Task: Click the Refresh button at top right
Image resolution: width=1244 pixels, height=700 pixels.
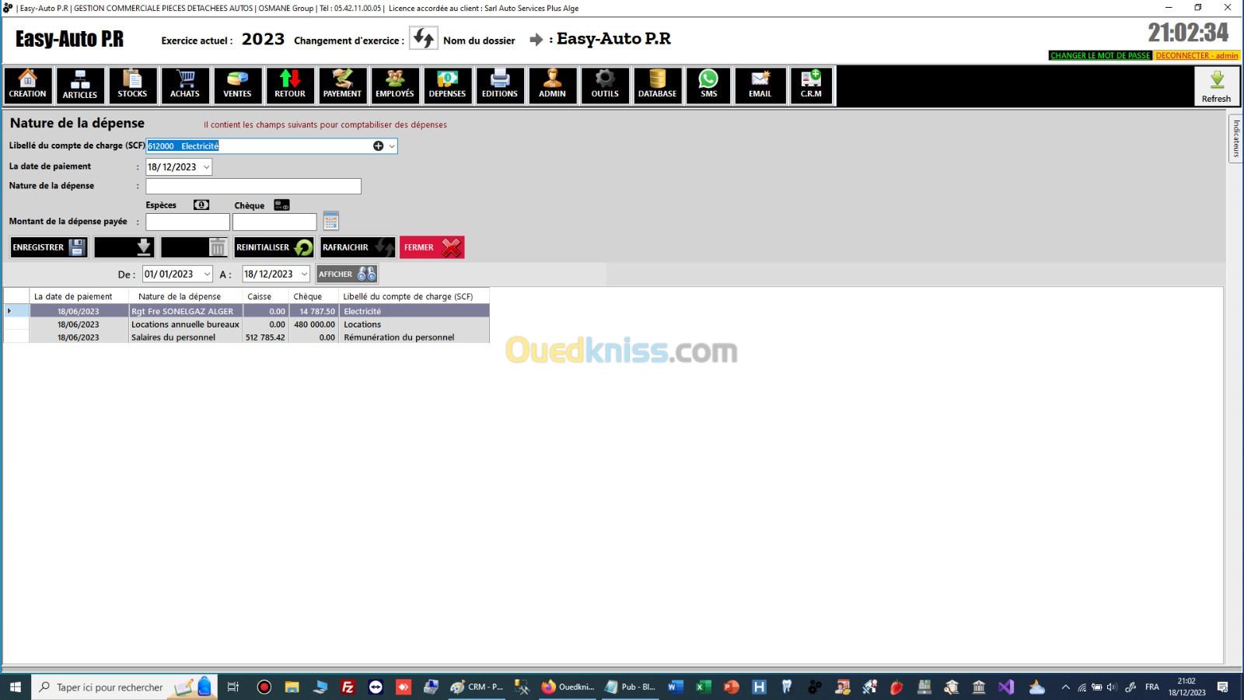Action: (1216, 86)
